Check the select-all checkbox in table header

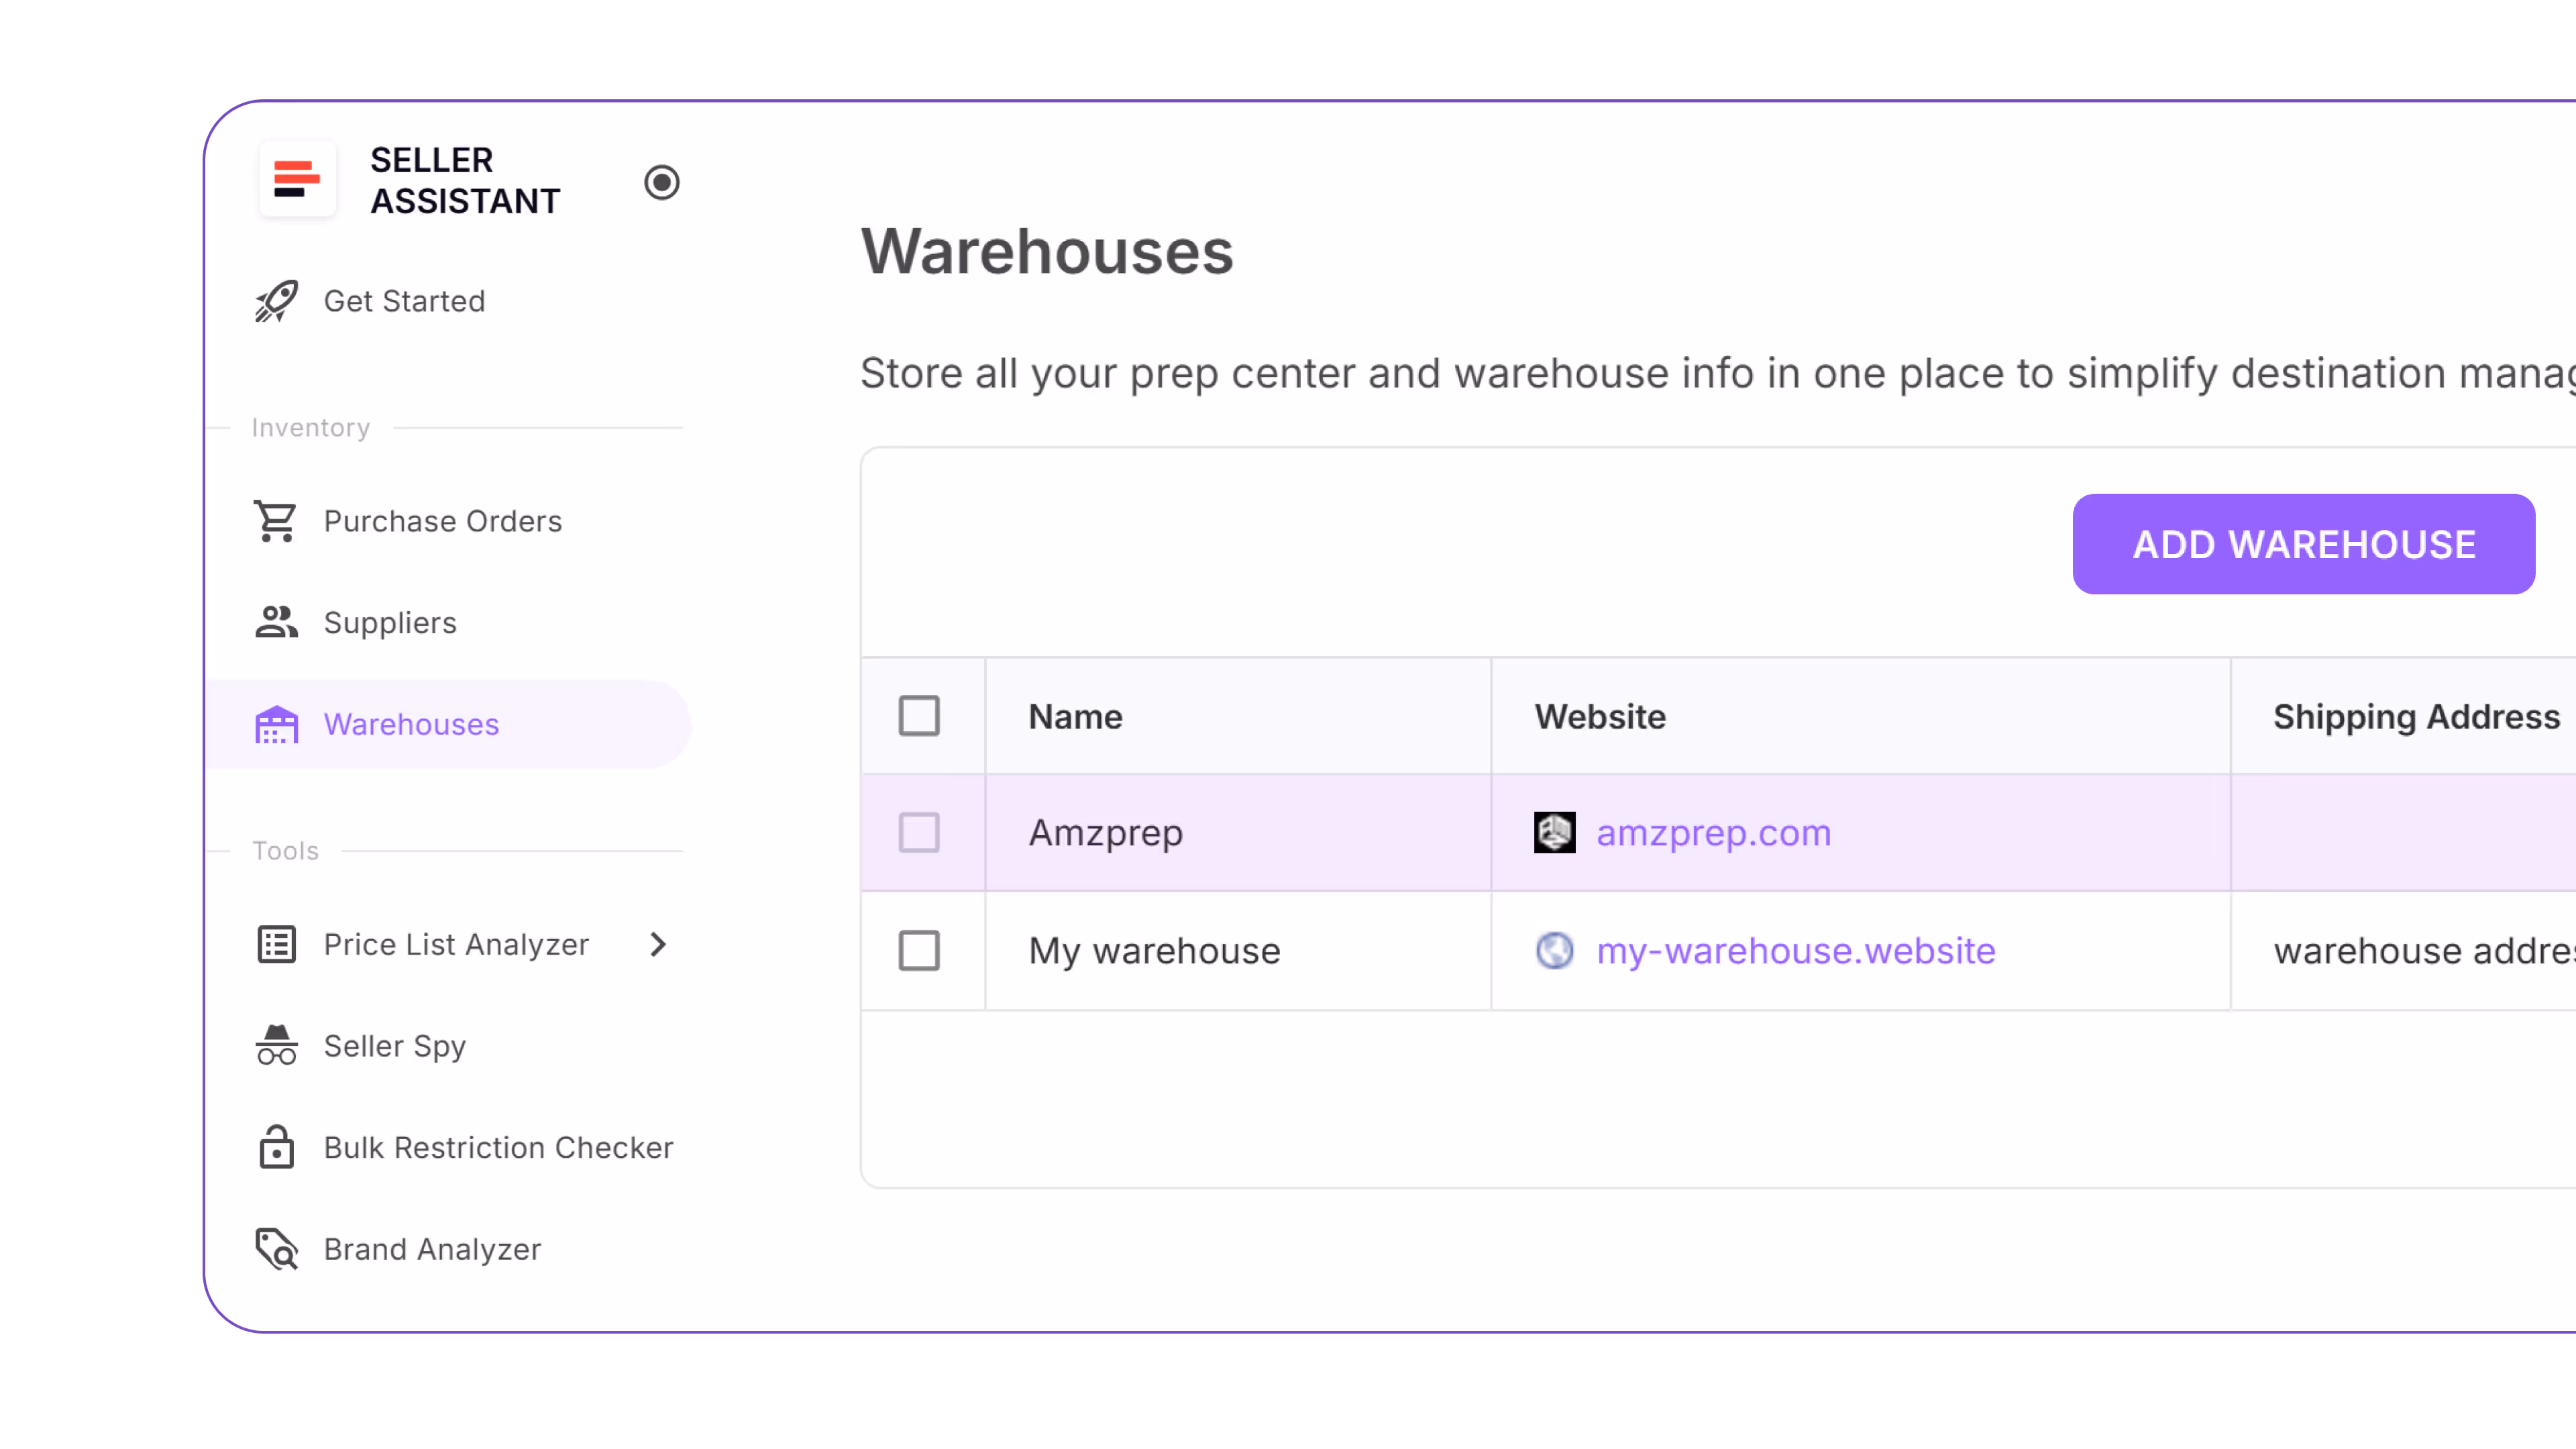[920, 715]
